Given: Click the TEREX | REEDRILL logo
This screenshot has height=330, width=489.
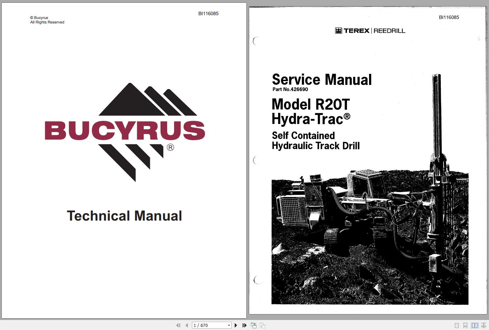Looking at the screenshot, I should coord(370,31).
